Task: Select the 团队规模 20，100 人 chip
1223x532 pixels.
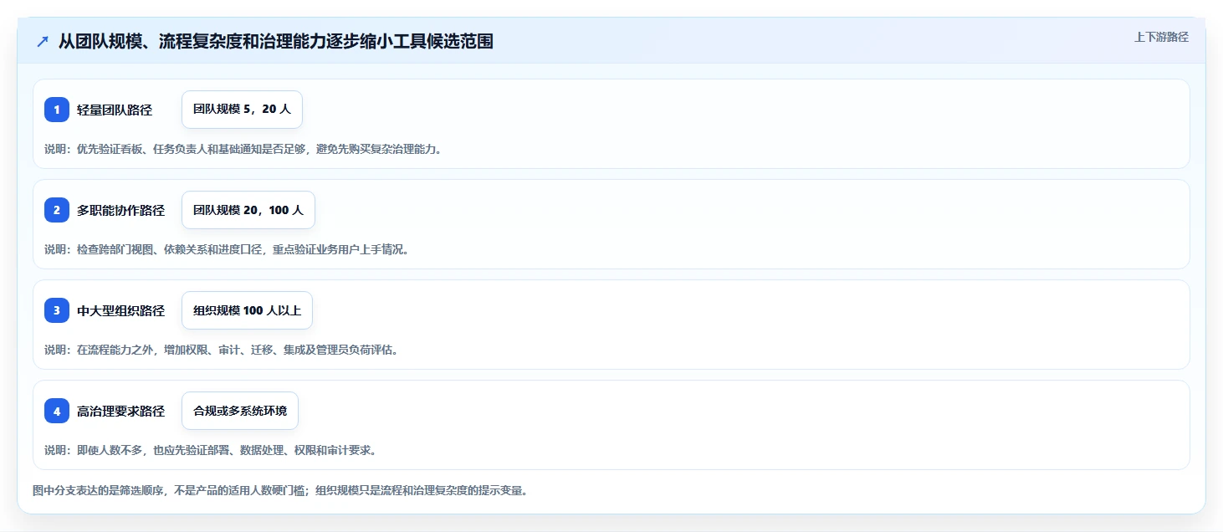Action: coord(248,210)
